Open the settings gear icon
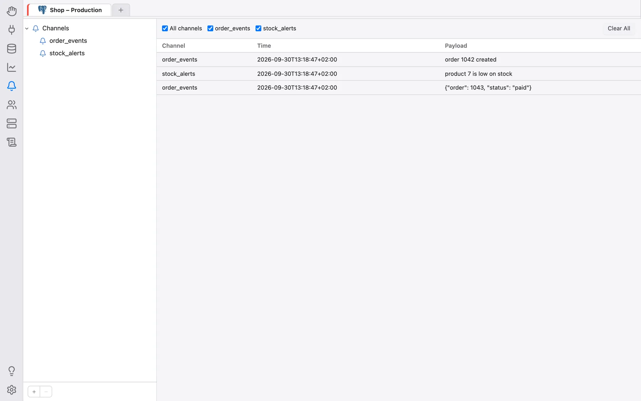Viewport: 641px width, 401px height. coord(11,390)
